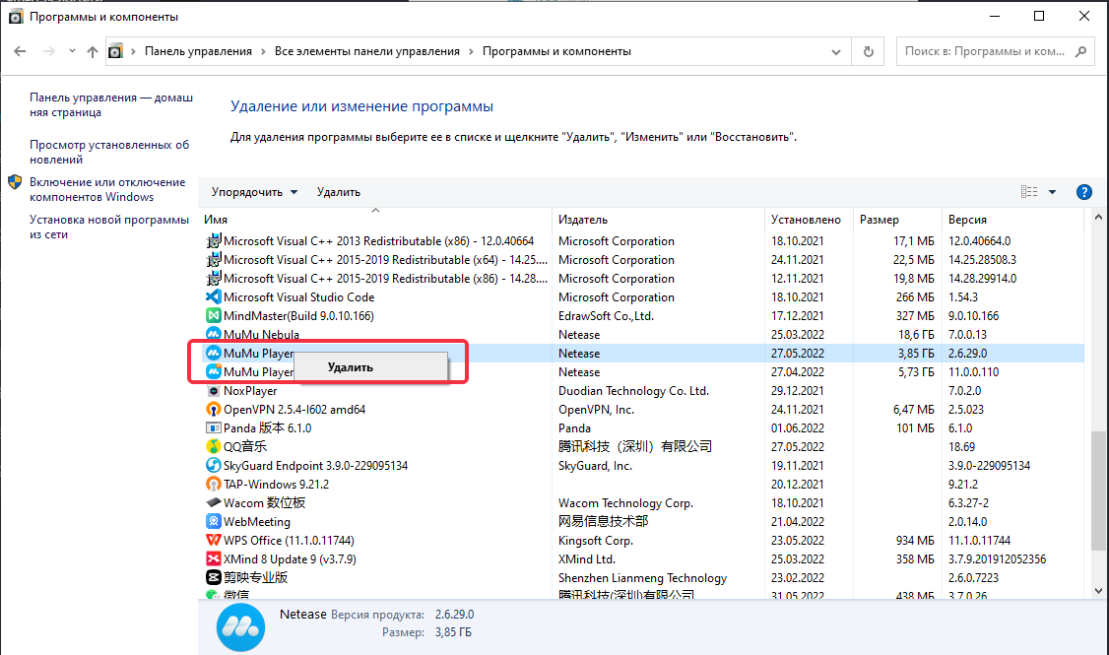Click the install date 01.06.2022
Viewport: 1109px width, 655px height.
tap(797, 427)
